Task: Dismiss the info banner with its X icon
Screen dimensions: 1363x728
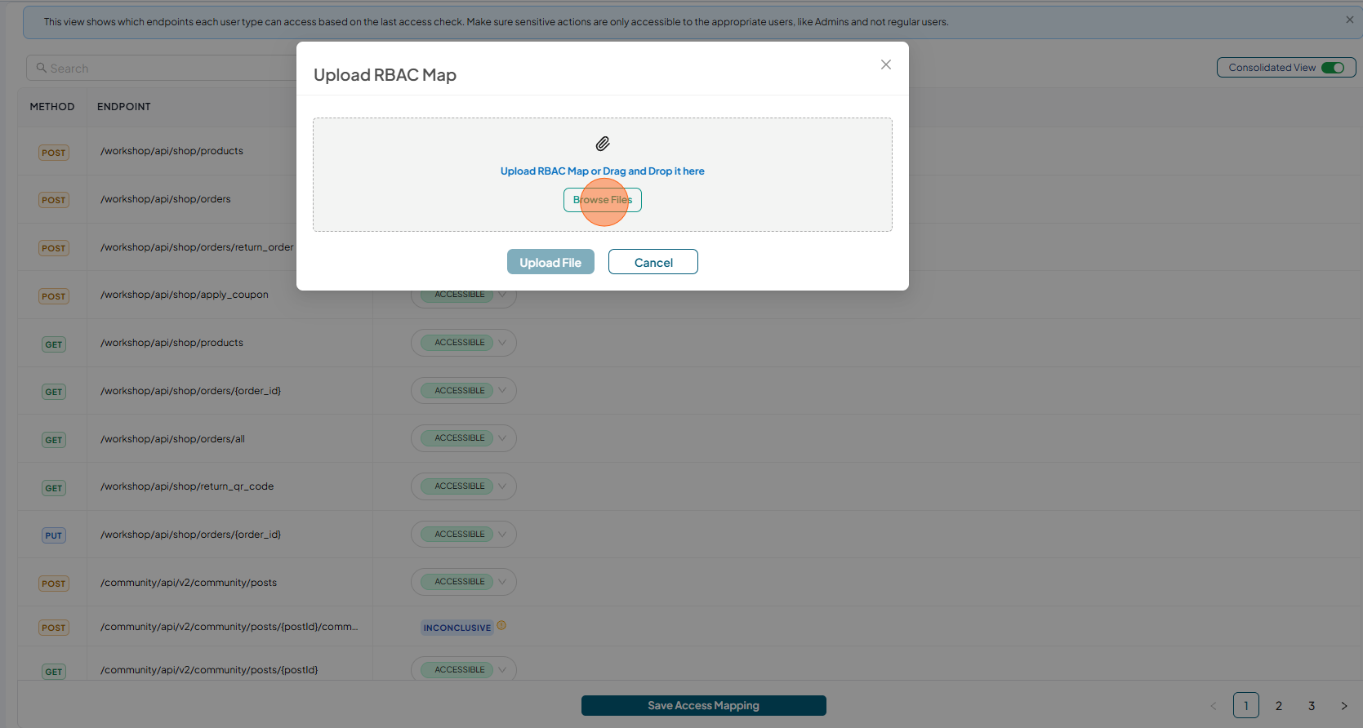Action: (x=1350, y=20)
